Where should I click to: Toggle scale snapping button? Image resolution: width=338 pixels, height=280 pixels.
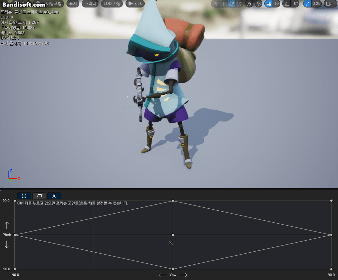(x=307, y=4)
